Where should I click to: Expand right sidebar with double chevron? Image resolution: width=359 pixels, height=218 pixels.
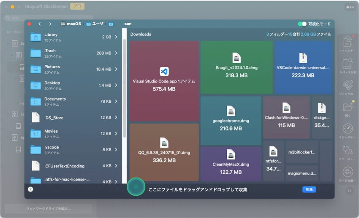[349, 191]
